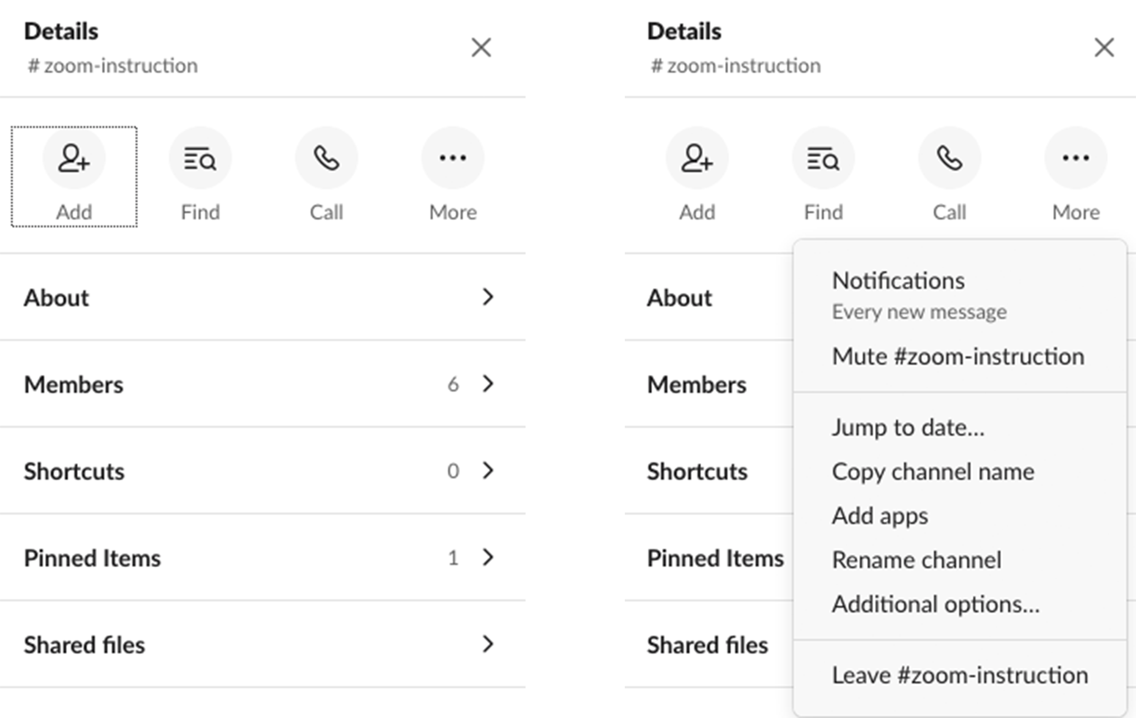Open Notifications settings in the menu
This screenshot has width=1136, height=718.
pos(960,295)
